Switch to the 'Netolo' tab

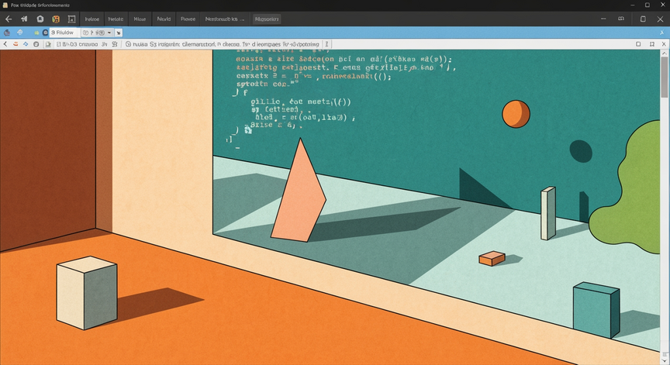tap(116, 19)
